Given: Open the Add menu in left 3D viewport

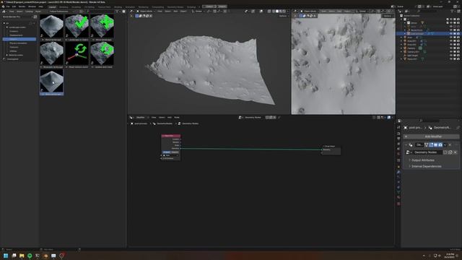Looking at the screenshot, I should (x=175, y=12).
